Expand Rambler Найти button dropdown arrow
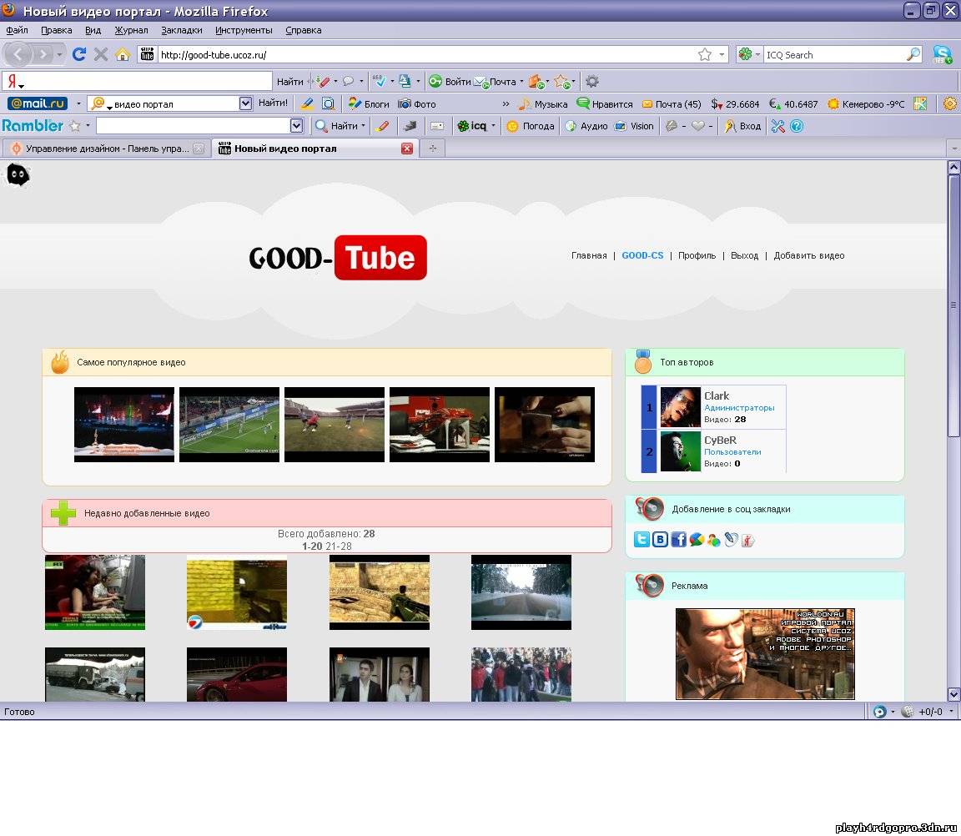 click(x=363, y=126)
